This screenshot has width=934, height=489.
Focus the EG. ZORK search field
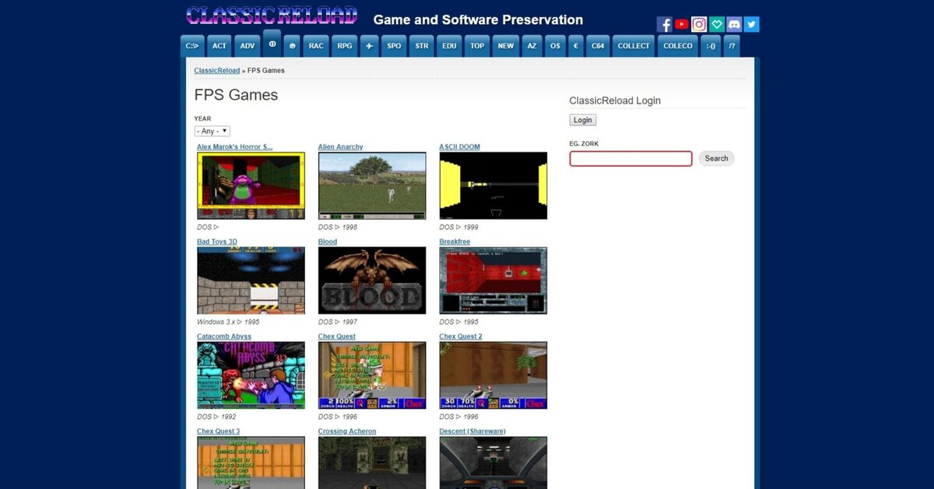pos(630,159)
